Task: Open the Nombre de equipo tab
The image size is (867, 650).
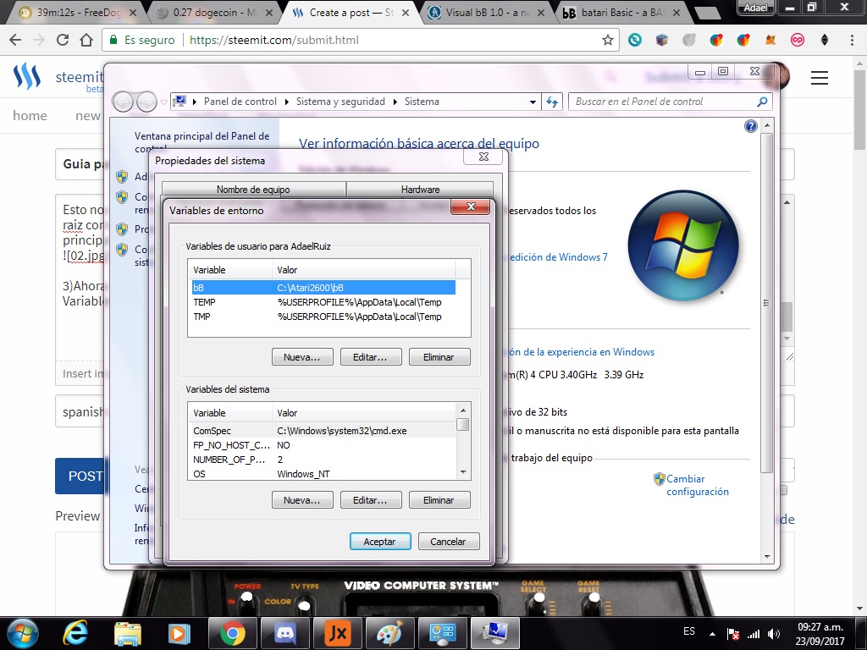Action: pyautogui.click(x=253, y=190)
